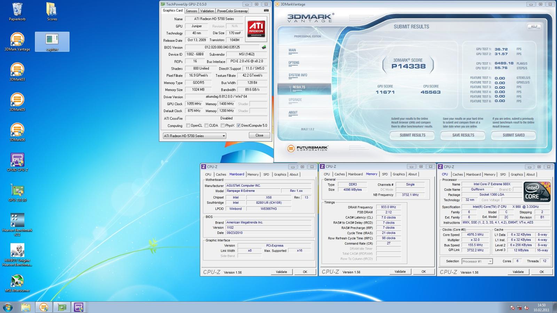Click the GPU Clock 1055 MHz field
This screenshot has width=557, height=313.
click(x=194, y=104)
